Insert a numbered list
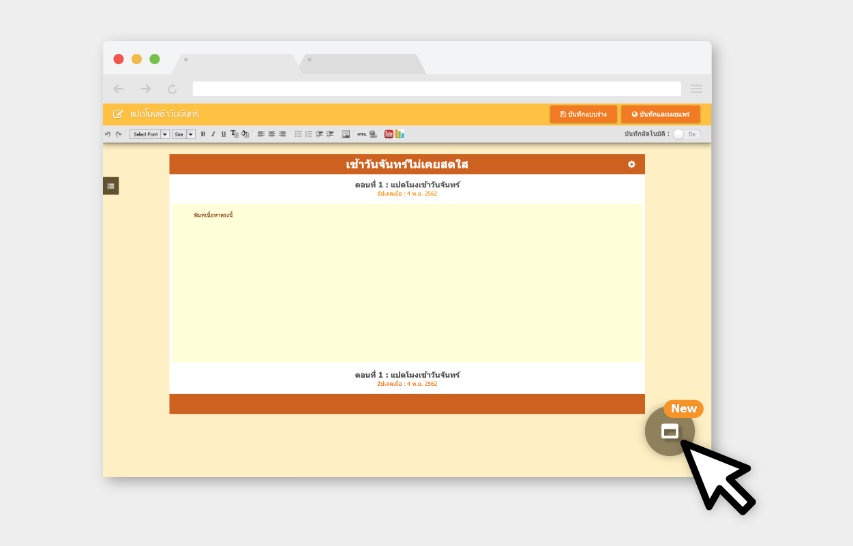 click(308, 134)
